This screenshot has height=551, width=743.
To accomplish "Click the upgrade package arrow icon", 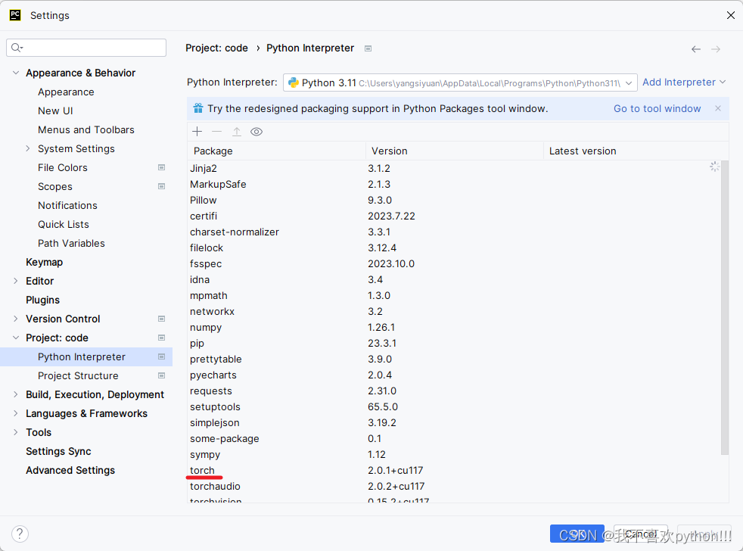I will [237, 132].
